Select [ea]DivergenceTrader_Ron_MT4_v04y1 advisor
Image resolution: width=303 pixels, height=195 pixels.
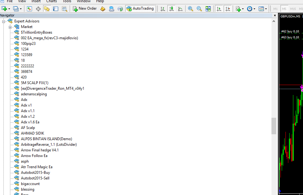click(52, 88)
